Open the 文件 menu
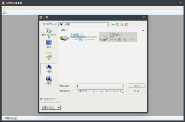 6,8
